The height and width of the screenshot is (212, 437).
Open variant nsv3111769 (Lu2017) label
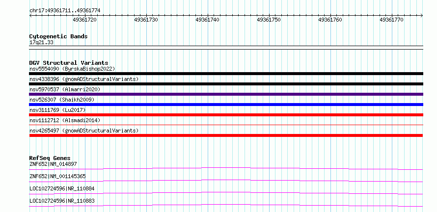pyautogui.click(x=57, y=110)
